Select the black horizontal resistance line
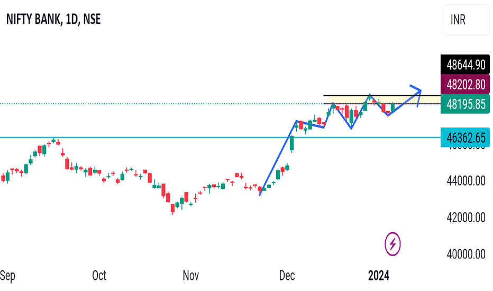The width and height of the screenshot is (493, 291). point(382,95)
